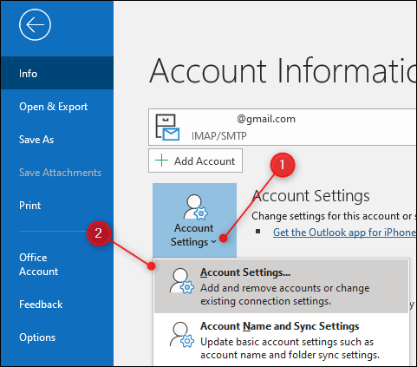Click the Add Account button

click(x=195, y=161)
